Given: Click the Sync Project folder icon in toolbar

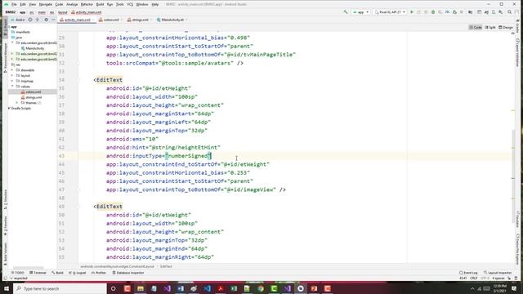Looking at the screenshot, I should (471, 12).
